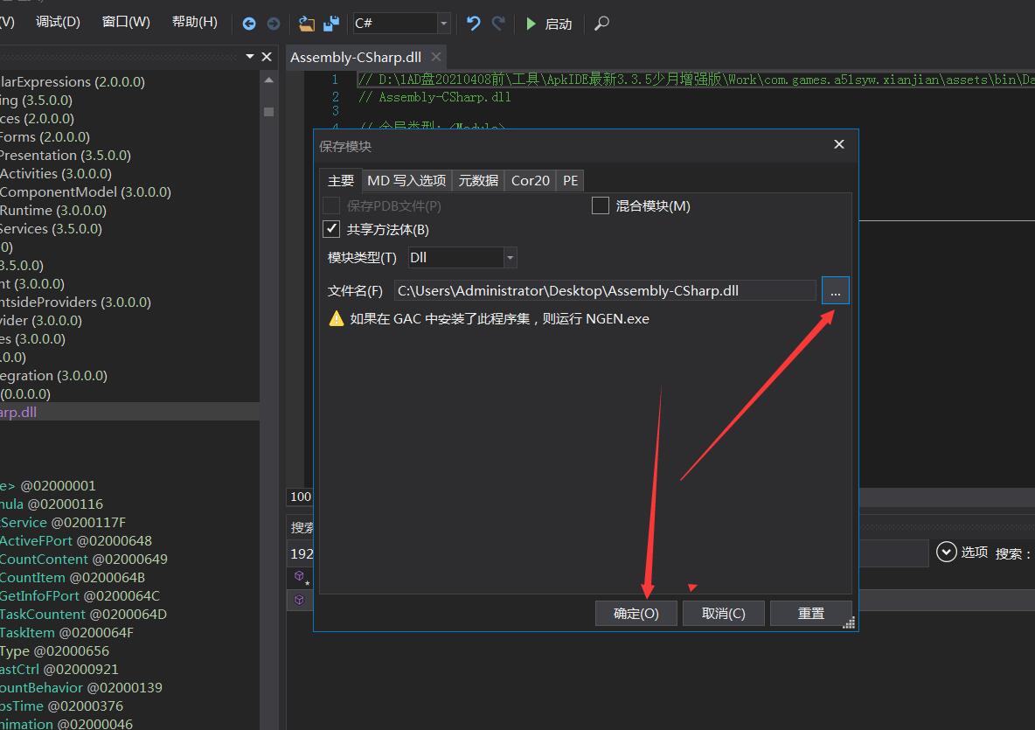The image size is (1035, 730).
Task: Undo the last action in the toolbar
Action: coord(473,24)
